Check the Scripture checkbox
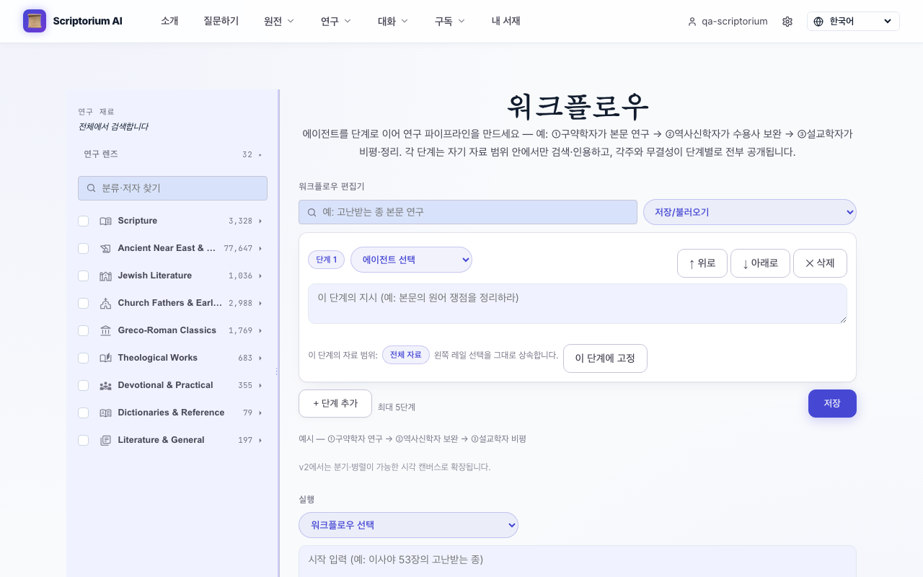The height and width of the screenshot is (577, 923). tap(84, 221)
